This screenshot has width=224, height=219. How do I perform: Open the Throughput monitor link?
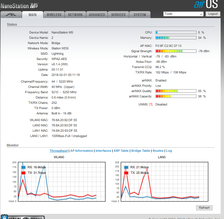pos(59,151)
